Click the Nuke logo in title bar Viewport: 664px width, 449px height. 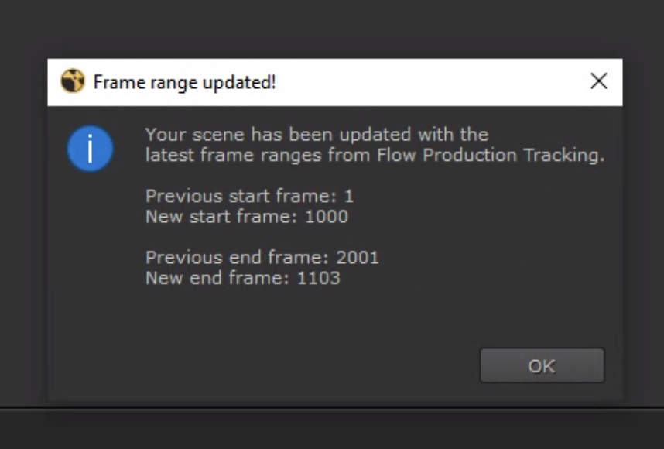73,81
